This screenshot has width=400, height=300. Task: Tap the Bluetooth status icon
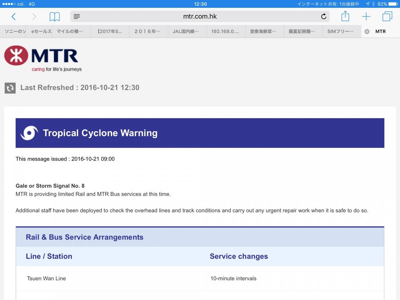click(373, 4)
